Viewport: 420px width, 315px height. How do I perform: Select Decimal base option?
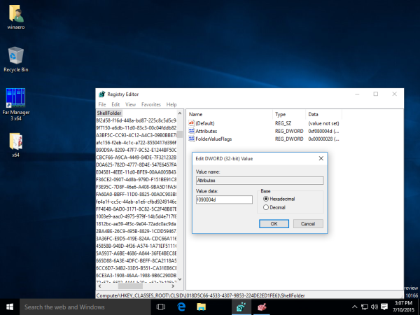274,207
